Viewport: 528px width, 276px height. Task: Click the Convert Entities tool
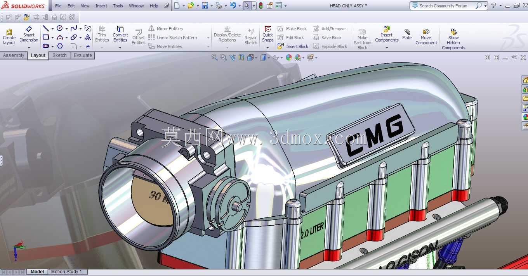[120, 34]
